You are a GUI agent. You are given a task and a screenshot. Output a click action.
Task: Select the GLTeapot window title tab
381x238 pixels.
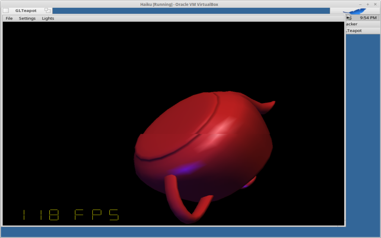(26, 11)
